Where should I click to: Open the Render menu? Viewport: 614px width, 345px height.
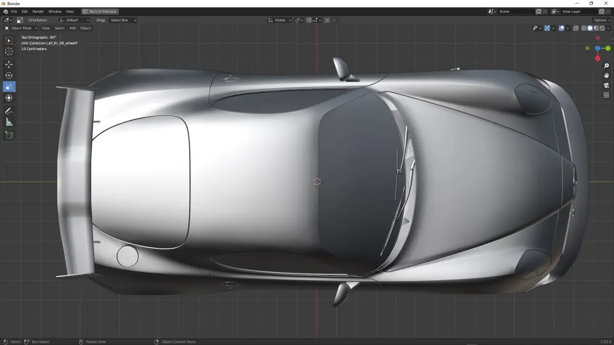coord(38,11)
